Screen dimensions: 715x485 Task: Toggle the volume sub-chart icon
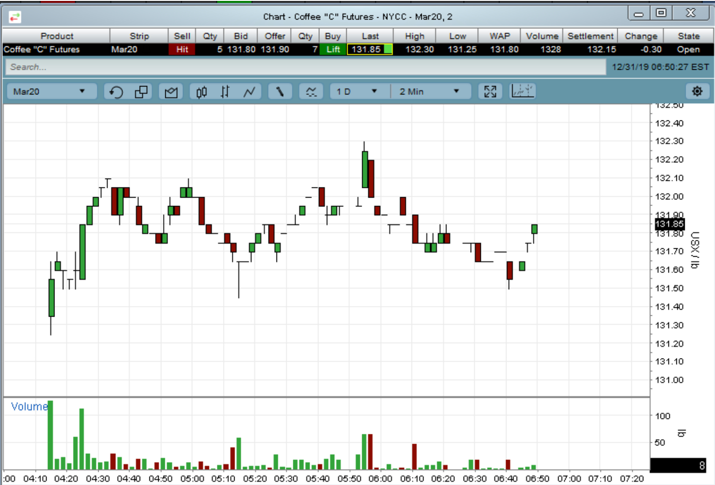click(x=522, y=91)
